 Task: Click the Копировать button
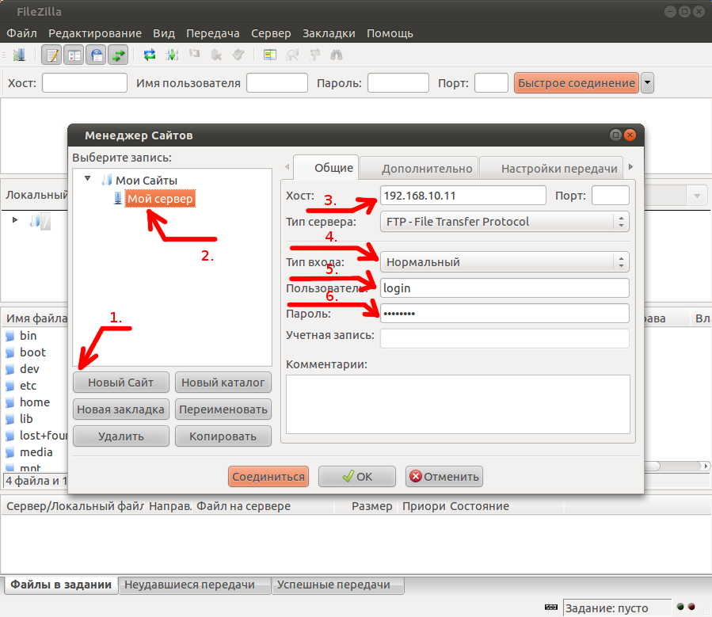tap(223, 436)
